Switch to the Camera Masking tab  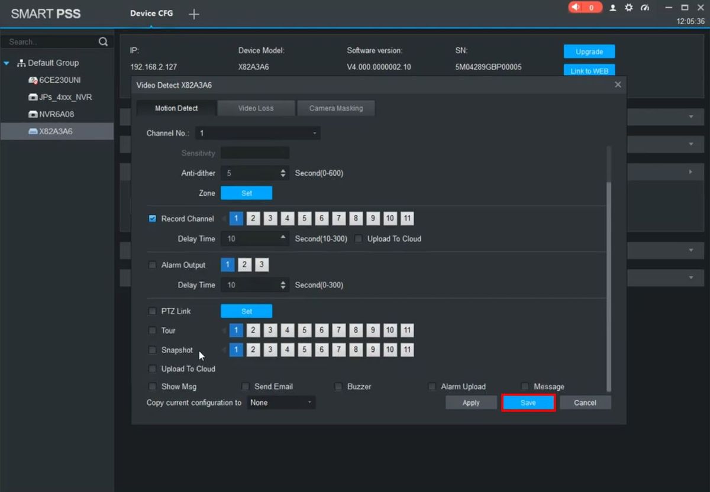point(335,108)
